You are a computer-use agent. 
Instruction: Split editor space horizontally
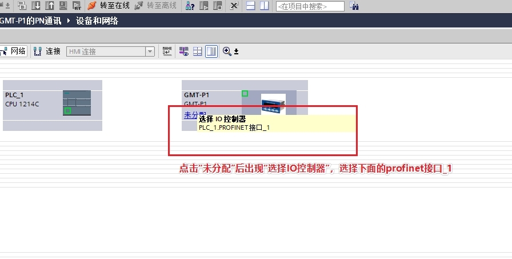pyautogui.click(x=251, y=6)
